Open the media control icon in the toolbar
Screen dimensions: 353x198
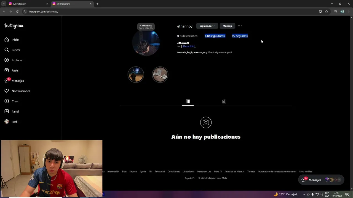336,12
